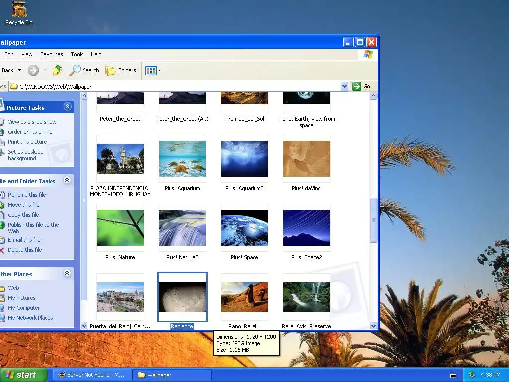Open the Recycle Bin desktop icon
Screen dimensions: 509x382
pyautogui.click(x=19, y=13)
